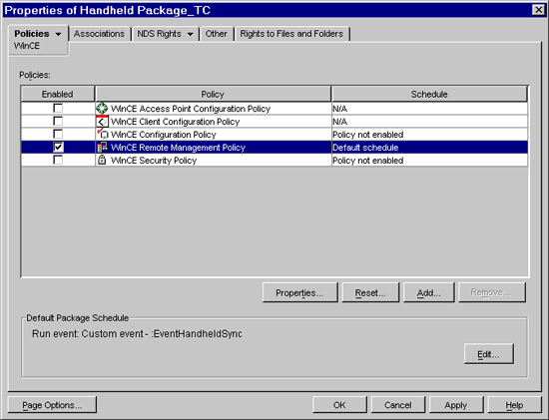Screen dimensions: 549x420
Task: Open Help for this dialog
Action: coord(514,405)
